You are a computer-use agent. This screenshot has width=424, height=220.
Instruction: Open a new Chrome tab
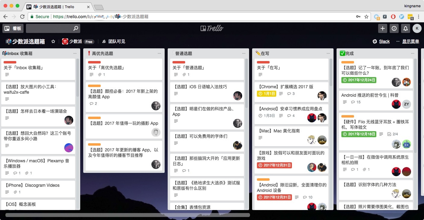click(99, 7)
